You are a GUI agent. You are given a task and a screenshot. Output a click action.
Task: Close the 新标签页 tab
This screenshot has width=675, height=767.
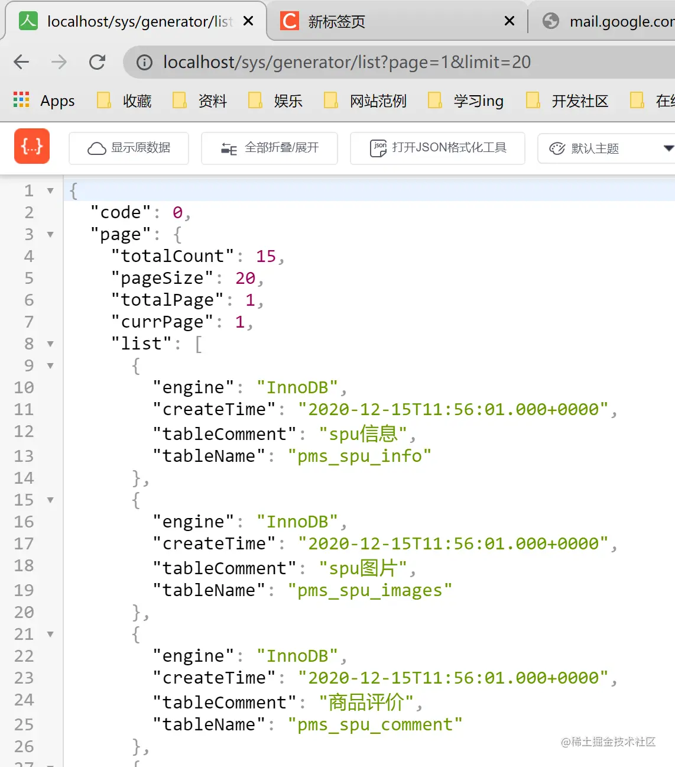(x=510, y=21)
